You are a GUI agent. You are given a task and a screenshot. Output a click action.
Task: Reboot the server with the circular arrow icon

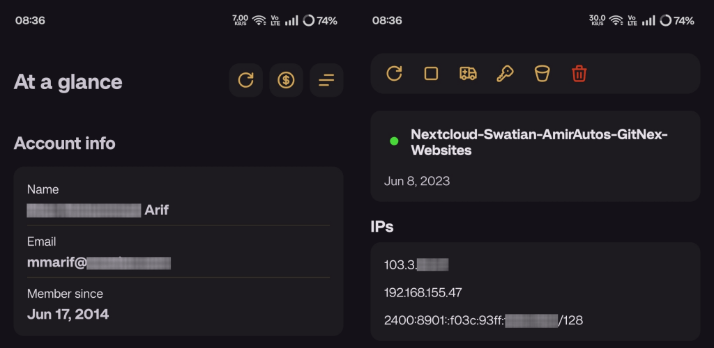(395, 73)
